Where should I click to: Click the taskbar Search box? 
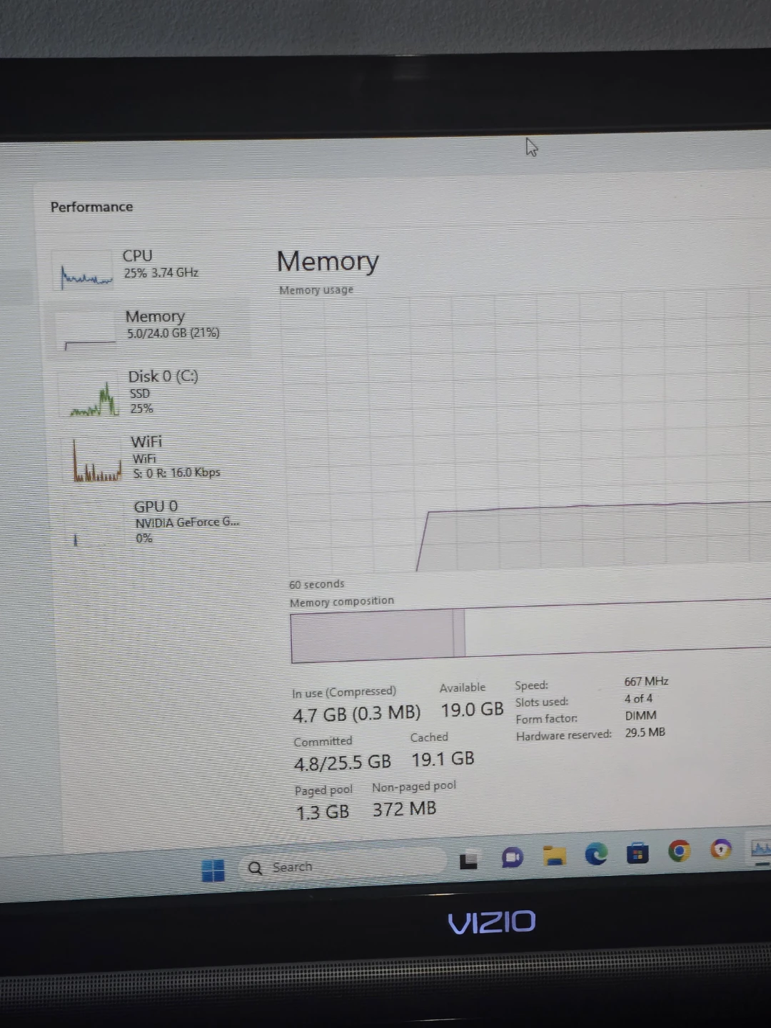click(x=344, y=865)
